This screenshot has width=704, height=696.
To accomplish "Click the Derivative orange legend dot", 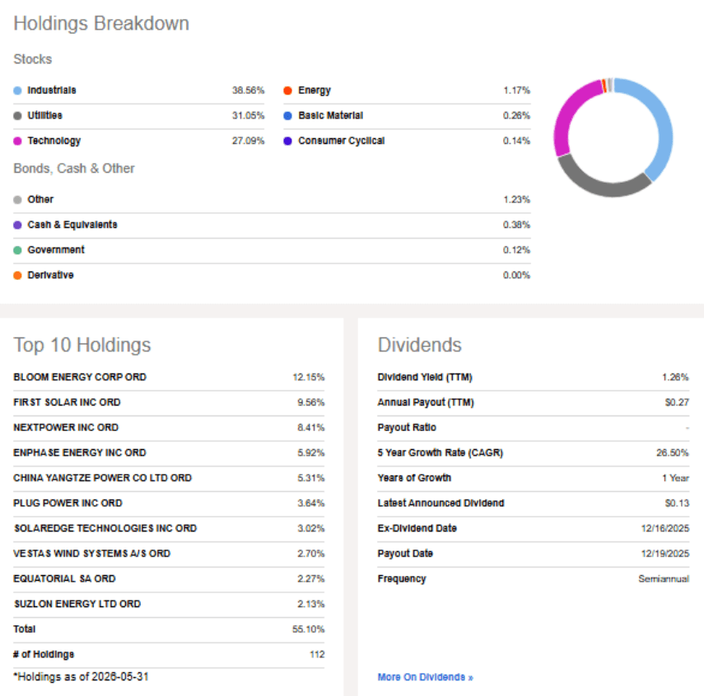I will click(x=17, y=275).
